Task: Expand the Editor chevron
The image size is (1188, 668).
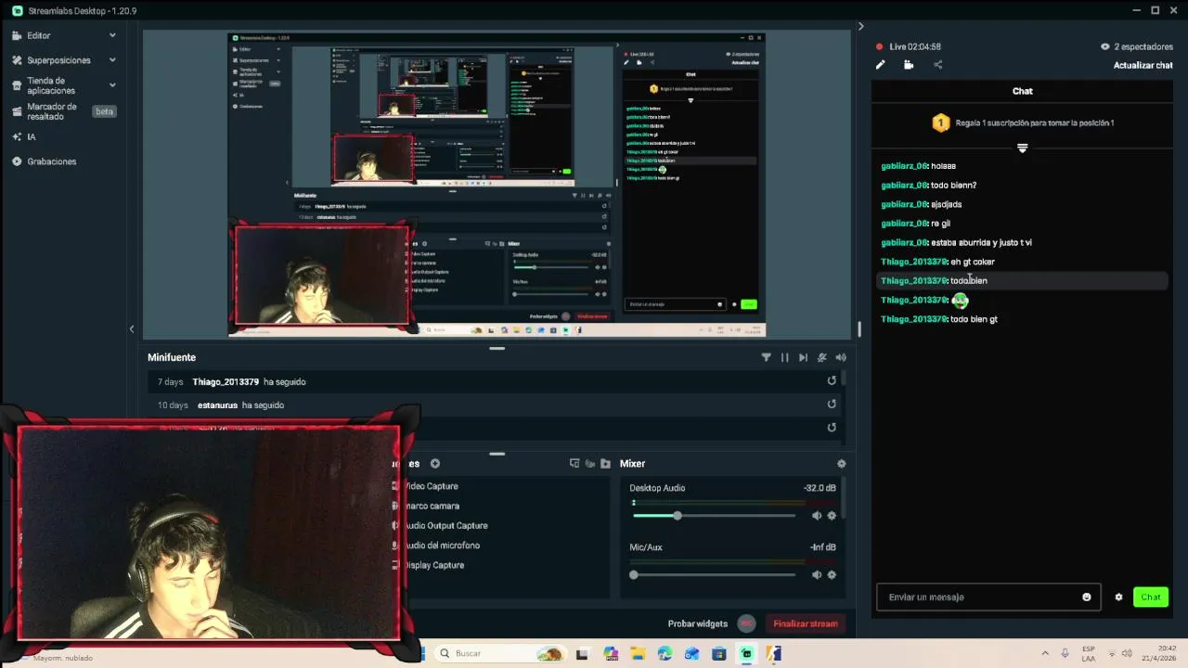Action: [112, 35]
